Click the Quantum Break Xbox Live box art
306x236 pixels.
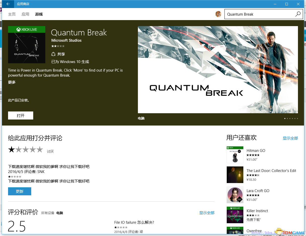(x=27, y=45)
